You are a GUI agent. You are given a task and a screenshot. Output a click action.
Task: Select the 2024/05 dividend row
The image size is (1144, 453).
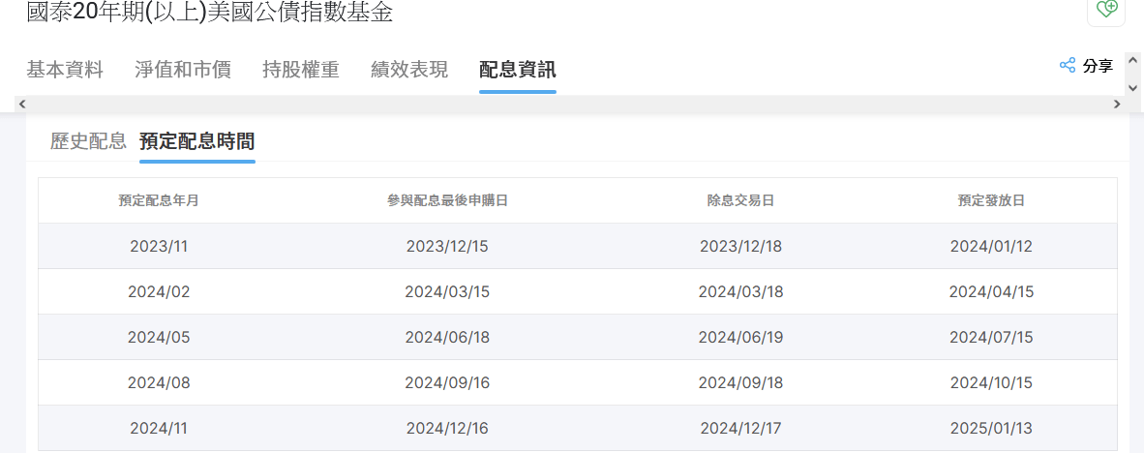click(159, 337)
